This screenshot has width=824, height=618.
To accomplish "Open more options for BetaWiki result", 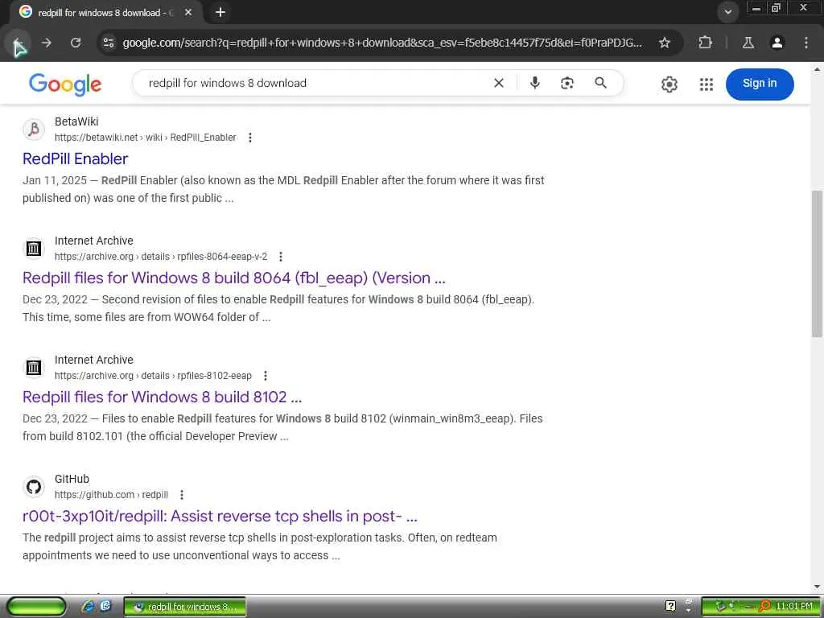I will tap(250, 138).
